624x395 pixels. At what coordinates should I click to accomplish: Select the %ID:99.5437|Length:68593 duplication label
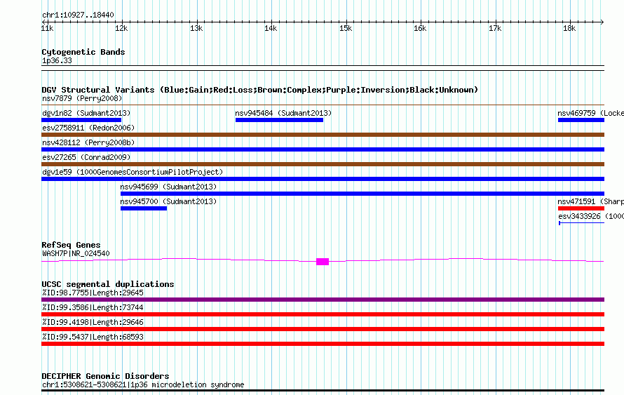[93, 337]
